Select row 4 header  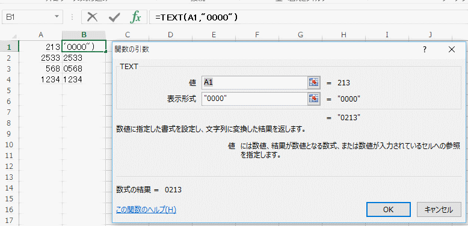tap(9, 79)
